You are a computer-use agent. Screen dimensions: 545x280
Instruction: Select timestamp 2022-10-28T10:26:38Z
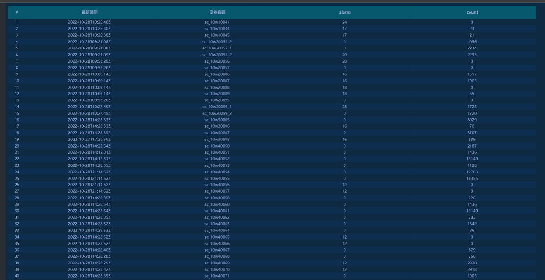89,35
